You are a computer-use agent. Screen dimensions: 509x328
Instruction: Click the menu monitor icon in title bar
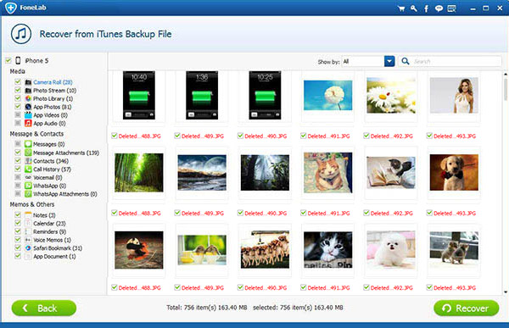point(451,8)
